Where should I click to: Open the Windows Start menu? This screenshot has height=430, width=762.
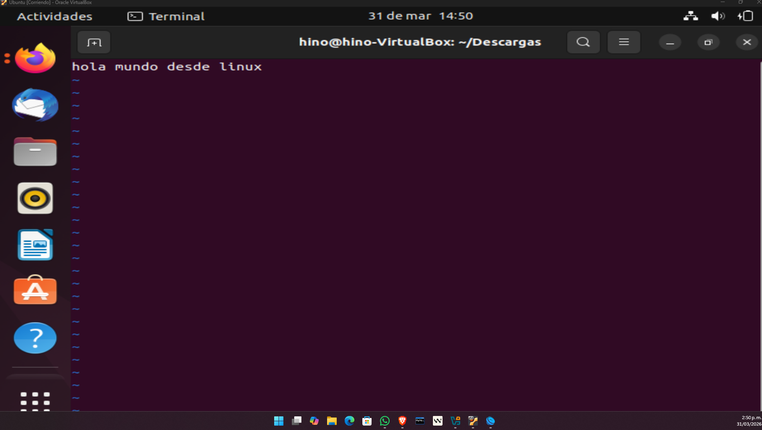(279, 421)
